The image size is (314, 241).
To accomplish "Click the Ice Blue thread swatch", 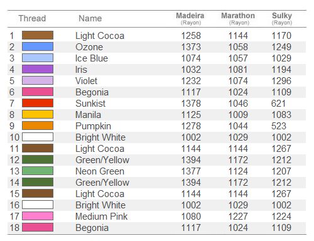I will pyautogui.click(x=38, y=58).
